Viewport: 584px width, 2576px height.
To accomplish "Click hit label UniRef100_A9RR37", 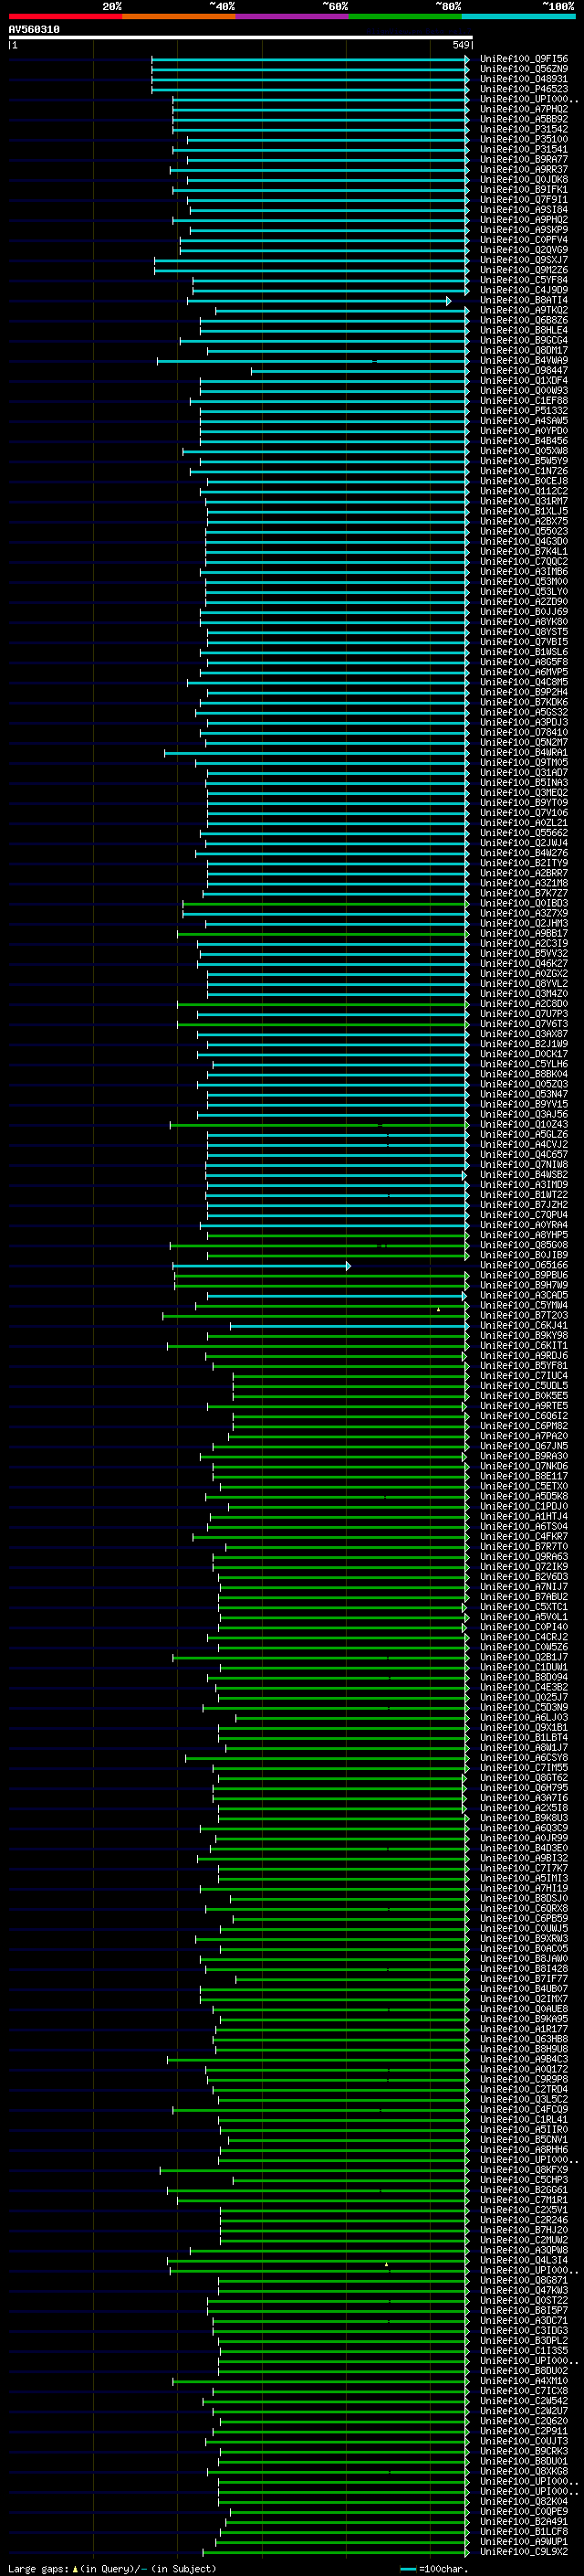I will (x=523, y=170).
